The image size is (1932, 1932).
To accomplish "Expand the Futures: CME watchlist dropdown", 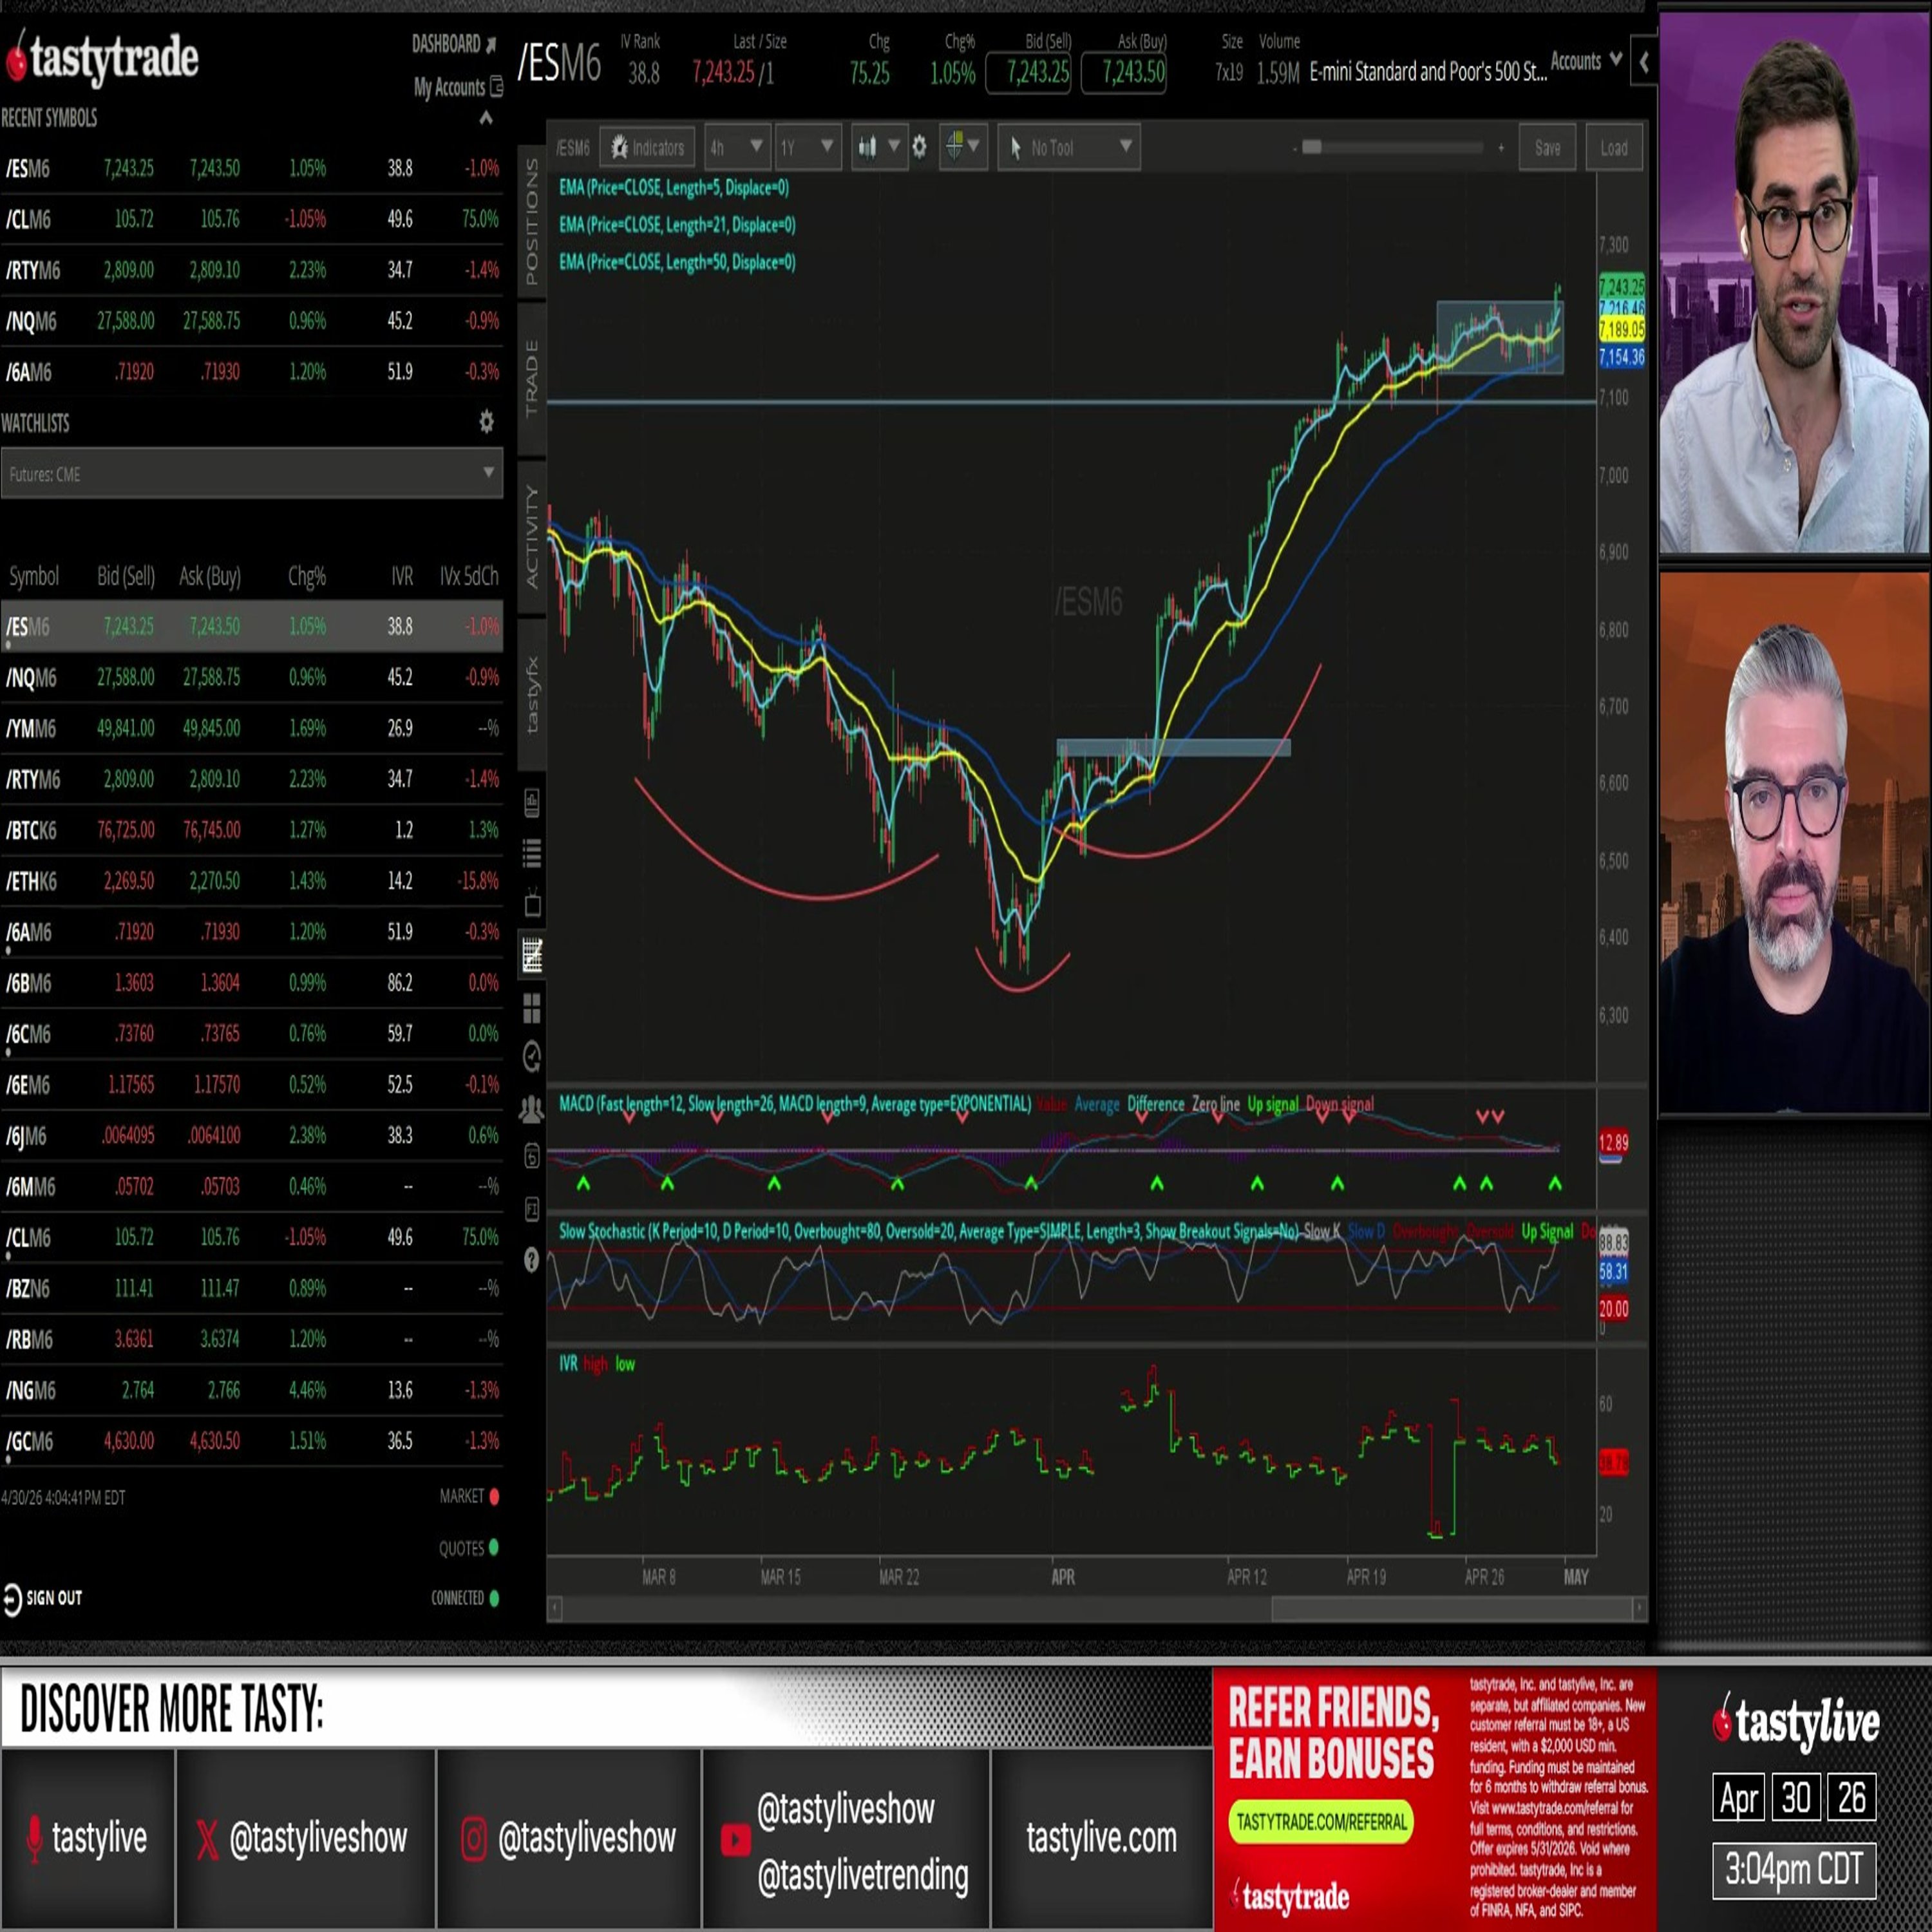I will pyautogui.click(x=251, y=474).
